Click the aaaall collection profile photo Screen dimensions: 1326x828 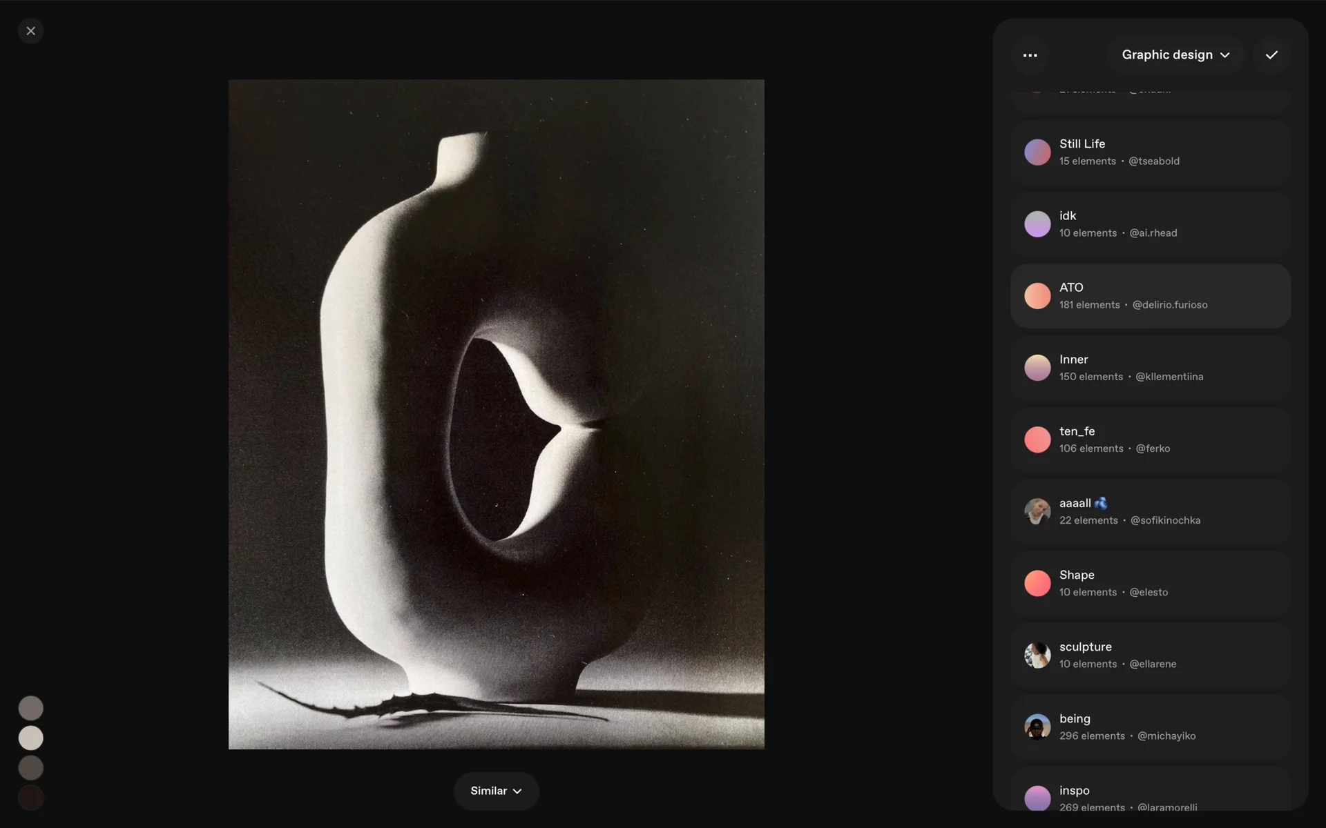1037,511
